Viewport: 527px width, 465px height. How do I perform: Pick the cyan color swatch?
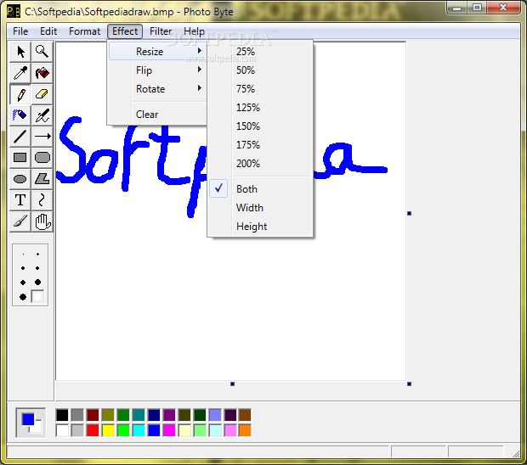[x=139, y=430]
